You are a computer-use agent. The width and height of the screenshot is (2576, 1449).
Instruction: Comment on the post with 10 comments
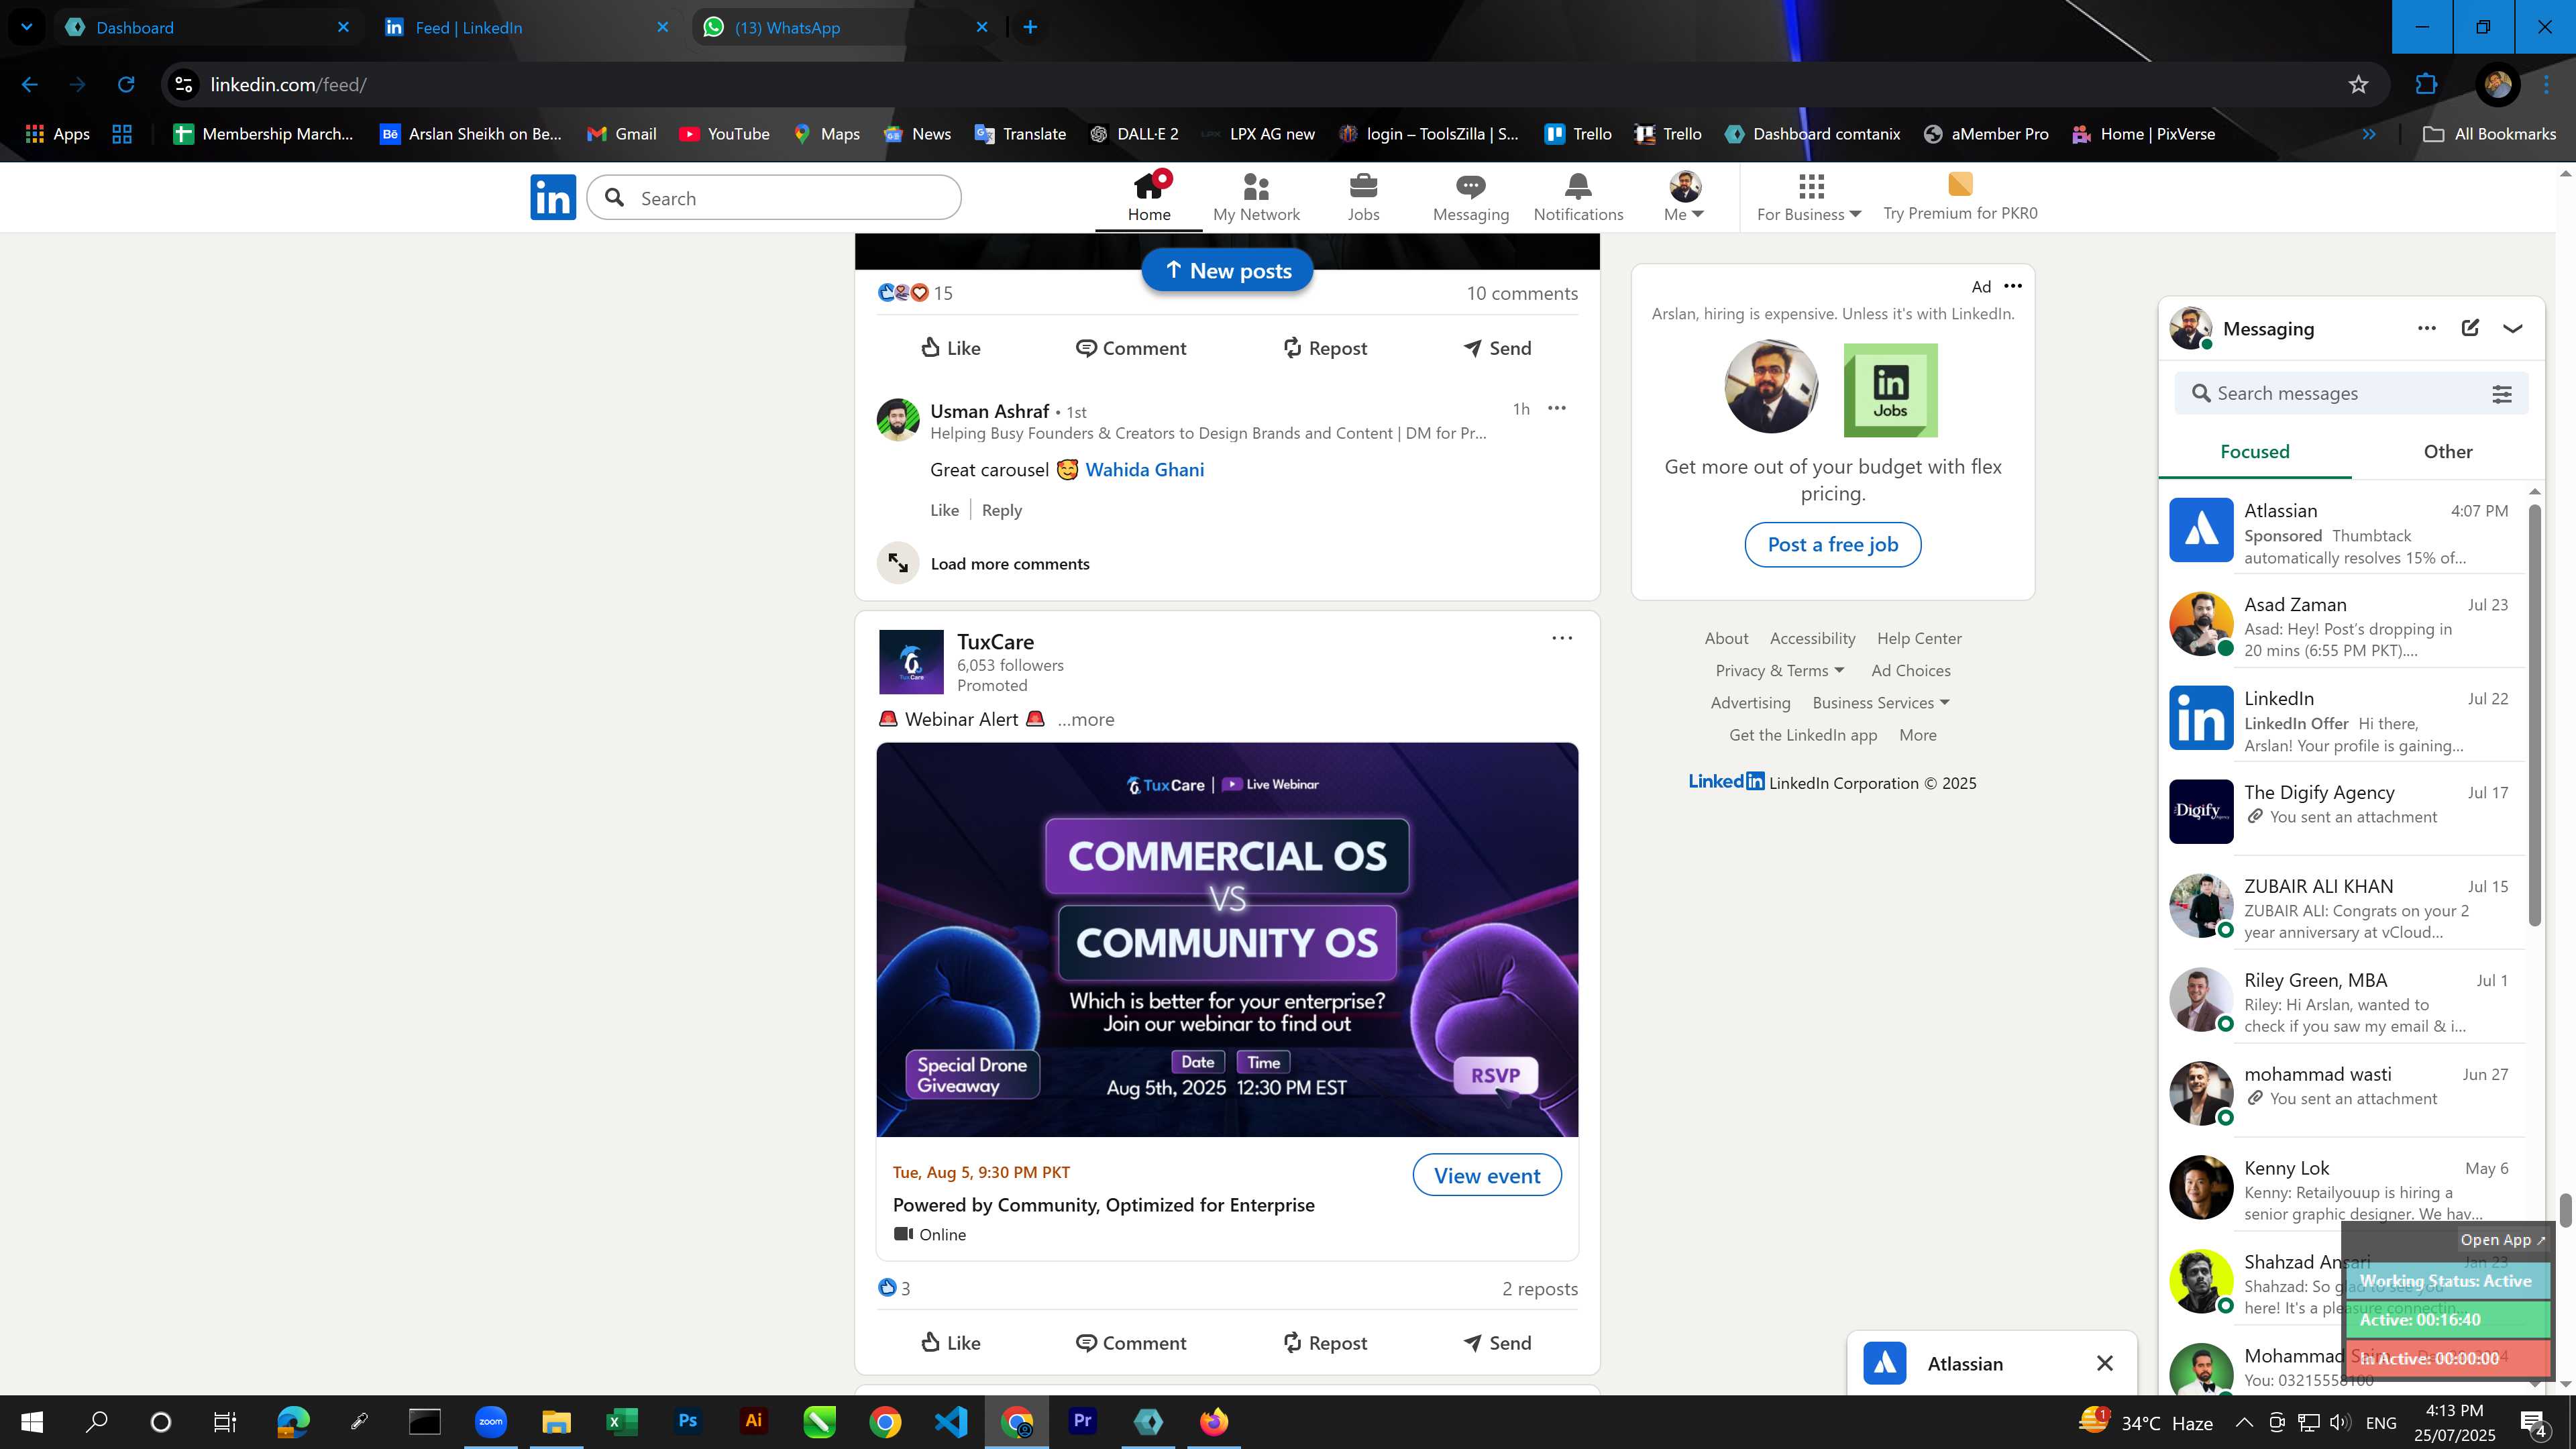[x=1130, y=348]
